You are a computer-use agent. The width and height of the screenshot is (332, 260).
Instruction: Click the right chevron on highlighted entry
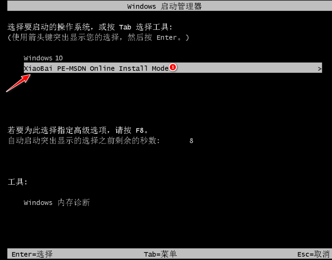click(x=320, y=69)
